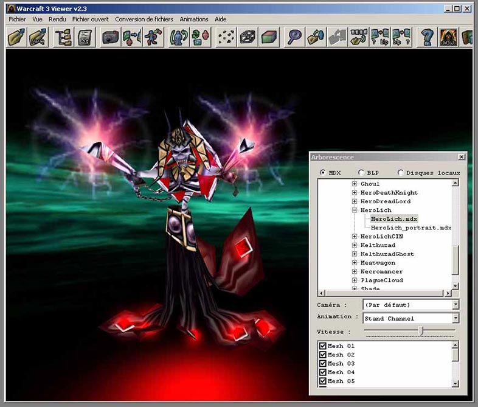Open the Rendu menu

pyautogui.click(x=57, y=19)
